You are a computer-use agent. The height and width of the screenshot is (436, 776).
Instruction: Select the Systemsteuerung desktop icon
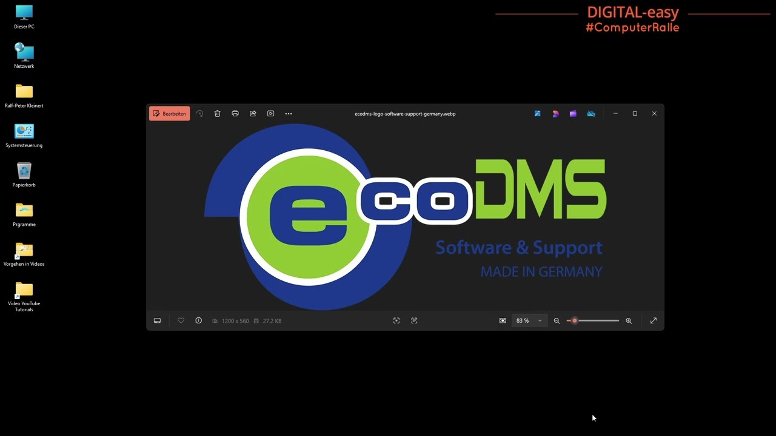(x=24, y=136)
